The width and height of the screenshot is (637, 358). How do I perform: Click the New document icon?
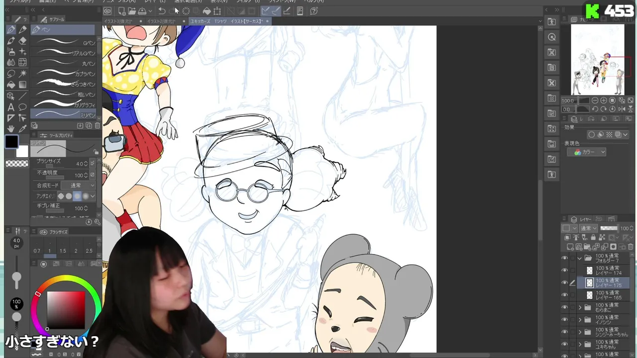tap(121, 11)
